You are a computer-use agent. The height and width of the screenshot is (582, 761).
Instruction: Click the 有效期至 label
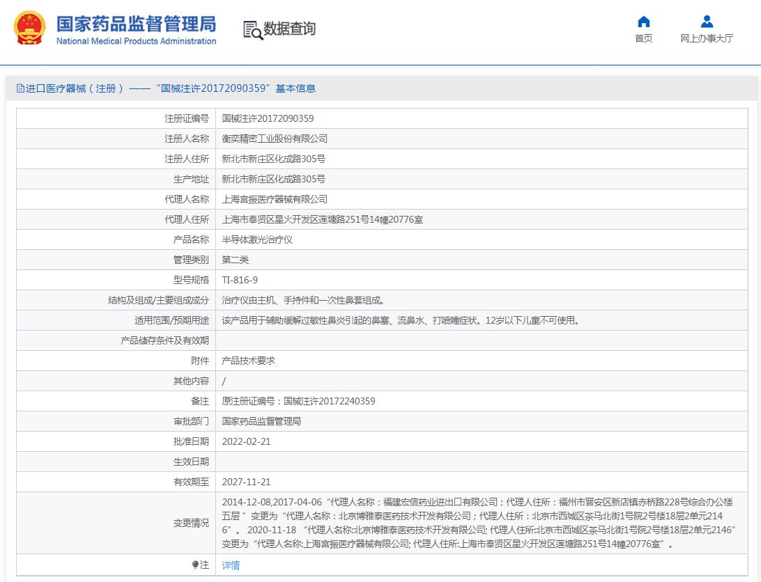(x=191, y=482)
